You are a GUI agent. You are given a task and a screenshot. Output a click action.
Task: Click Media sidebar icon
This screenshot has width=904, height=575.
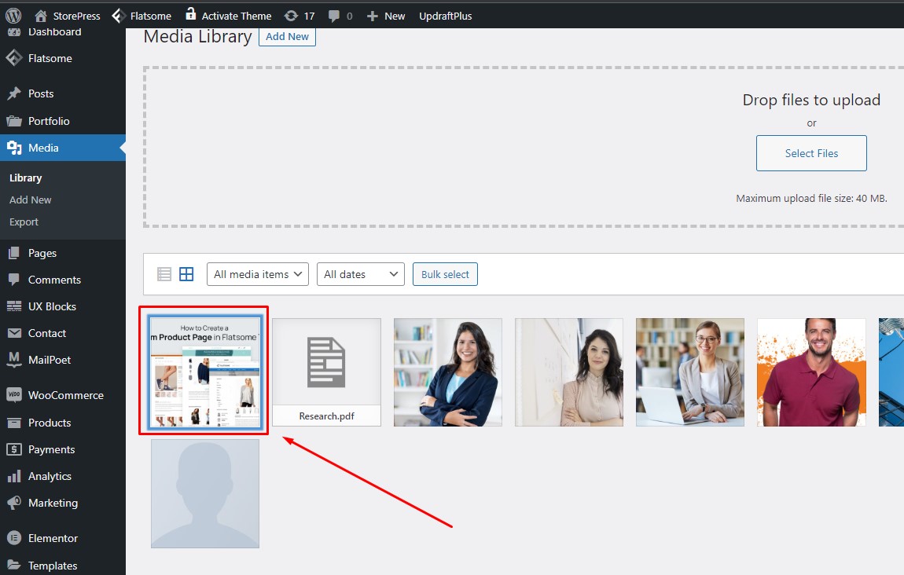click(x=14, y=148)
